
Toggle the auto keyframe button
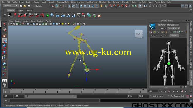[x=187, y=96]
